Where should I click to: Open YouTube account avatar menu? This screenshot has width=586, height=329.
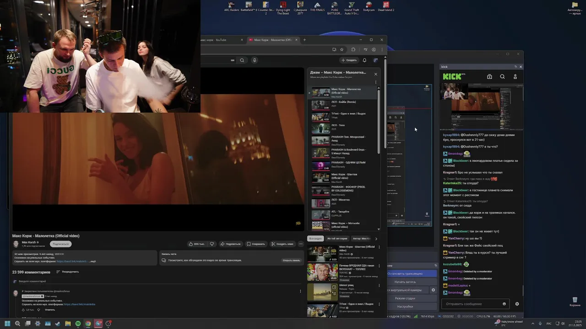point(376,60)
